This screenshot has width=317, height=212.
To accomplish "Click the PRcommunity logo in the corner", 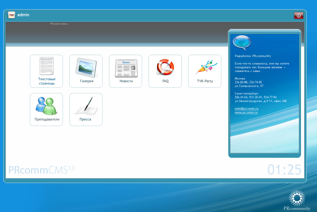I will tap(297, 199).
